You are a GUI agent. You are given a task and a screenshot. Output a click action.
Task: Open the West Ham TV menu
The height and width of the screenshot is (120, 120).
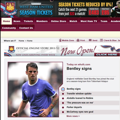coord(89,21)
